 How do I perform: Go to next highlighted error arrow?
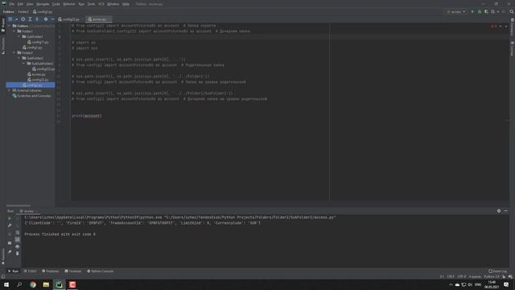(x=506, y=27)
